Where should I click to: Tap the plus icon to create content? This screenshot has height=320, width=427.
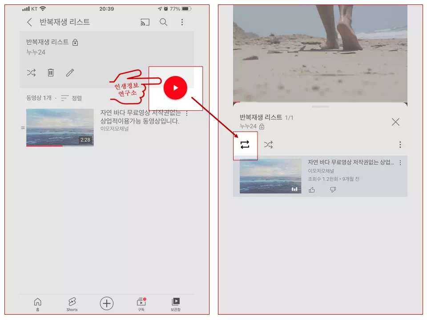[106, 304]
